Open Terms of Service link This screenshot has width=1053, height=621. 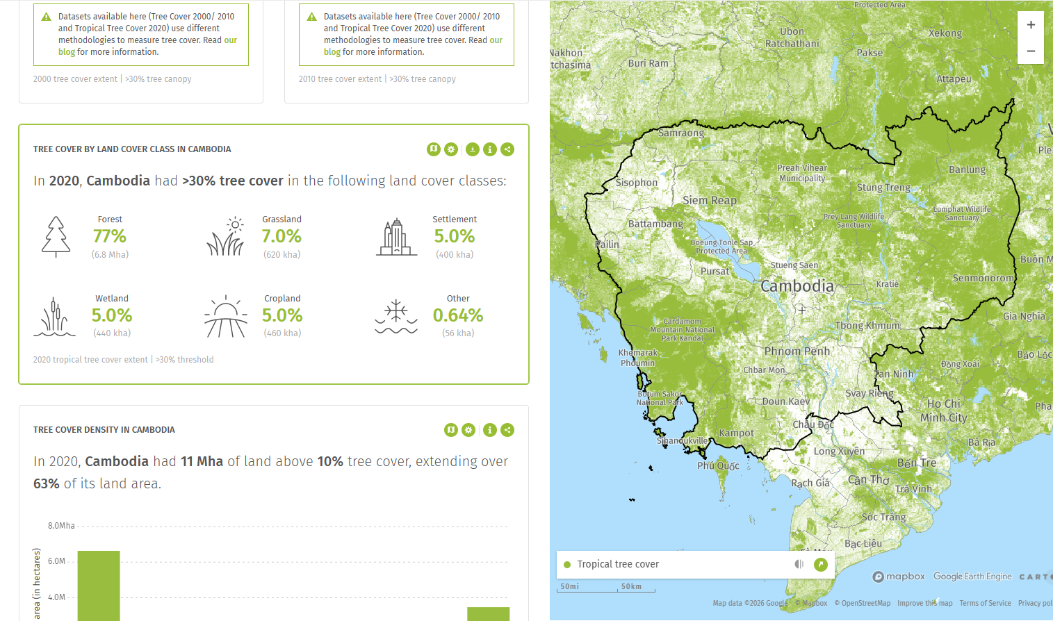985,603
